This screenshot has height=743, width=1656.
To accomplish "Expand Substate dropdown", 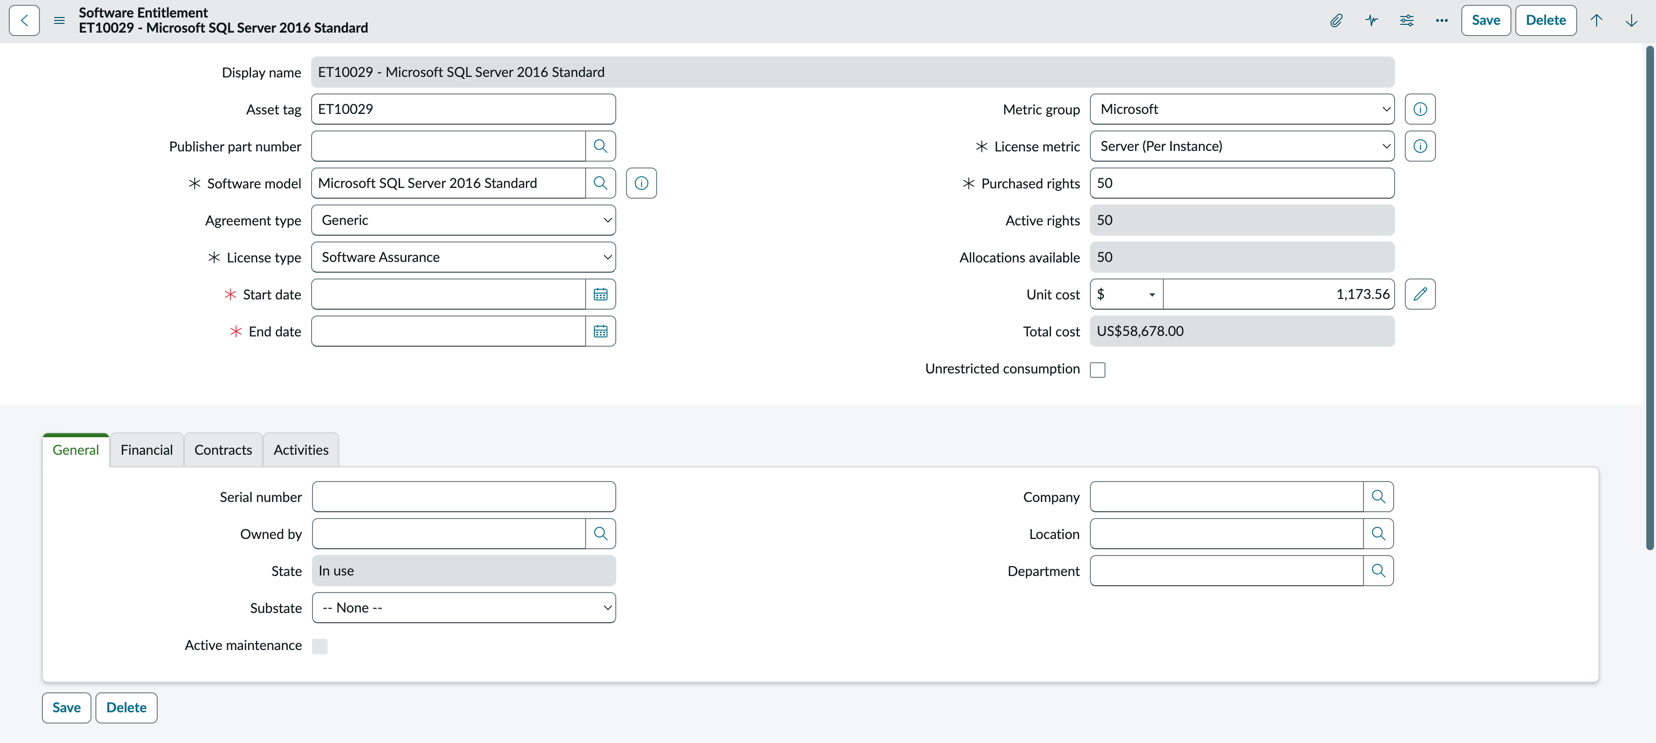I will click(463, 608).
